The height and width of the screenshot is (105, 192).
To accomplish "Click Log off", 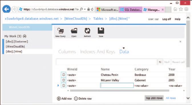I will [167, 19].
